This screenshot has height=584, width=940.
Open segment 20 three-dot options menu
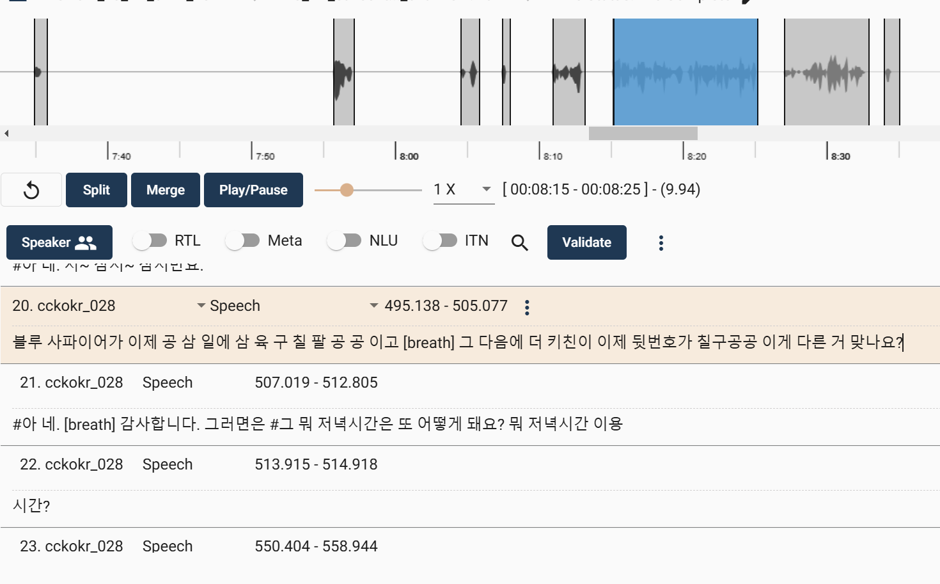527,308
